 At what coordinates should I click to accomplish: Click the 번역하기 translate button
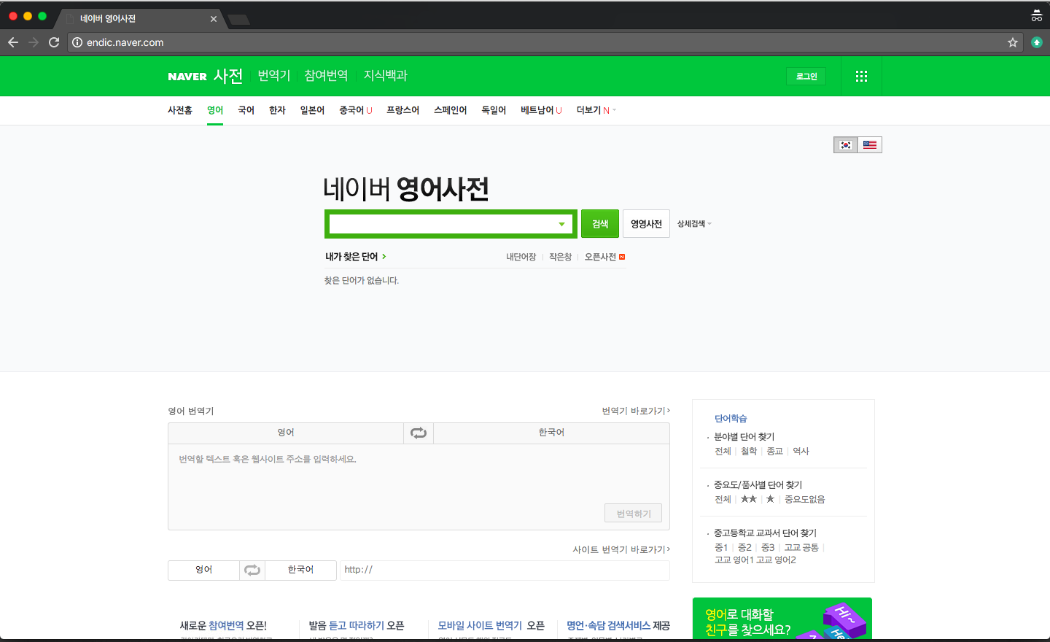[x=634, y=514]
